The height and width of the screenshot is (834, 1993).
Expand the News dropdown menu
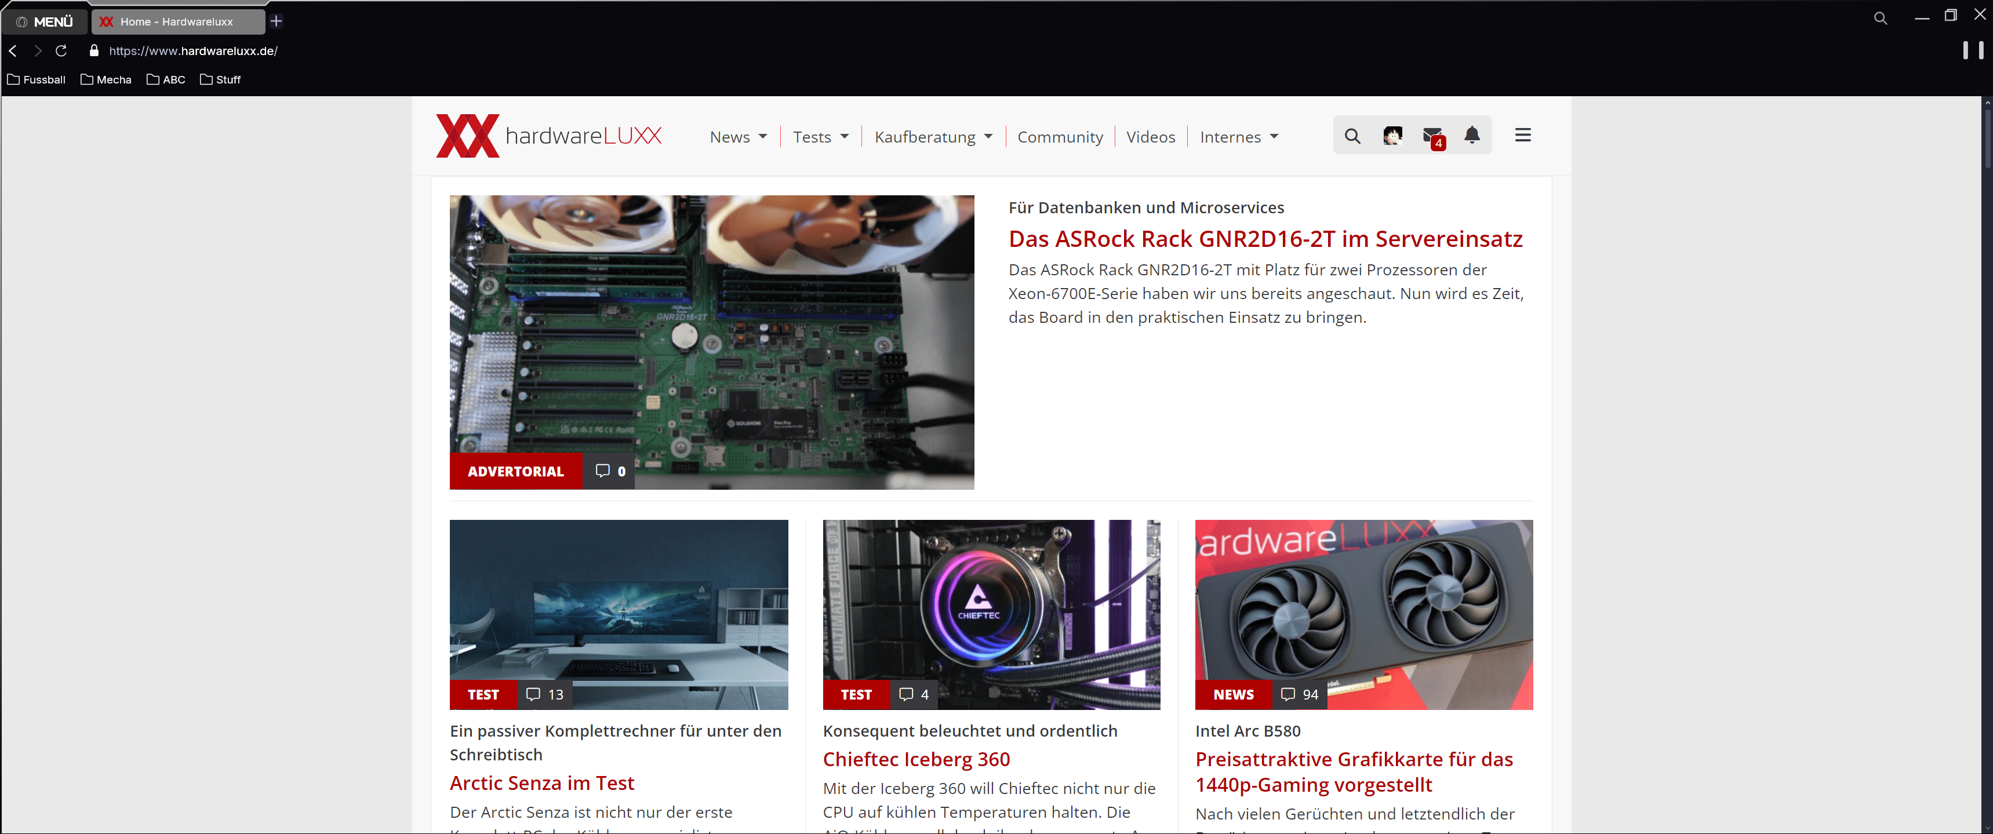point(738,137)
